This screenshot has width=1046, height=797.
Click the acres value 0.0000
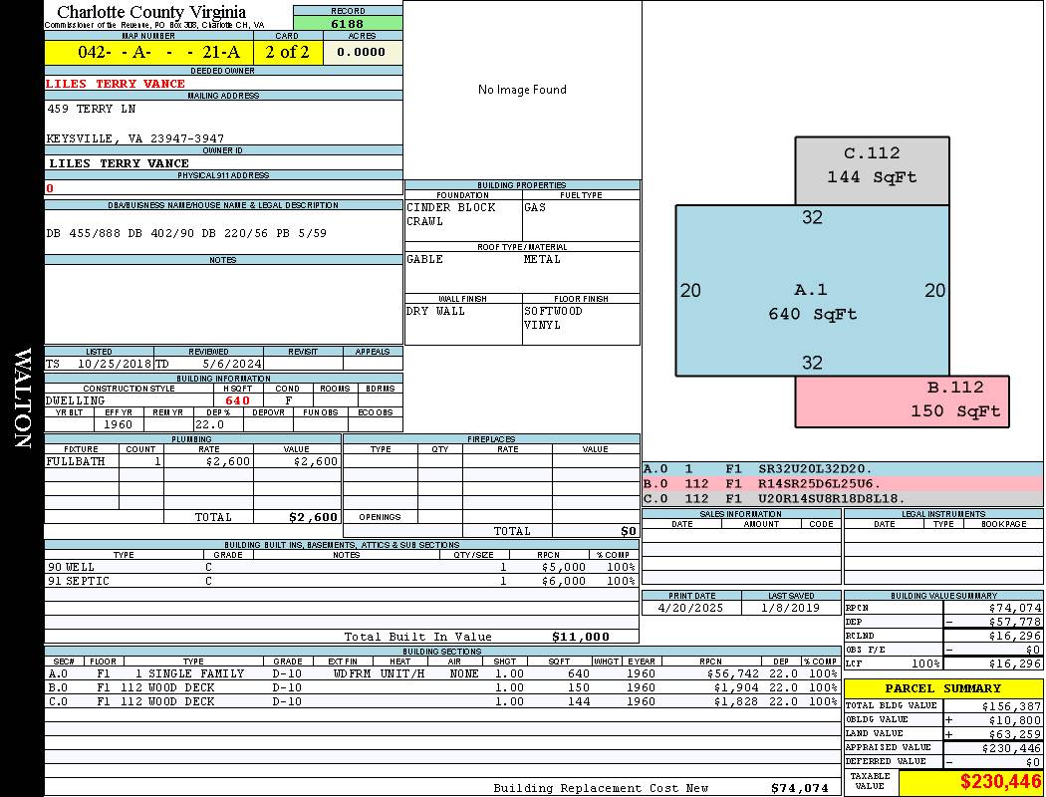point(362,52)
